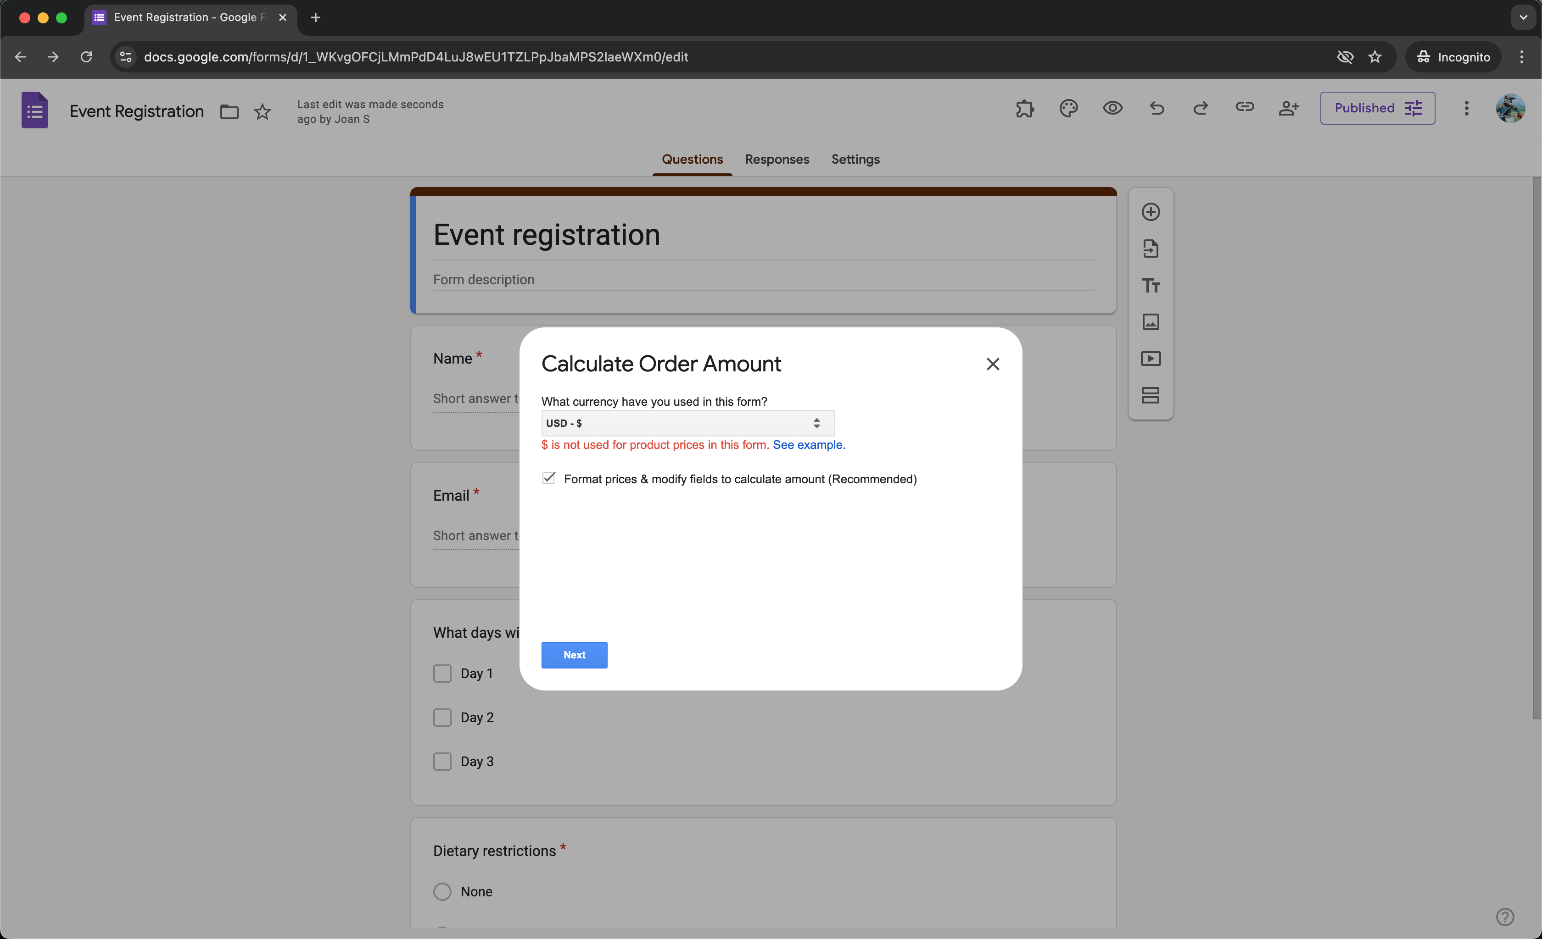1542x939 pixels.
Task: Switch to the Responses tab
Action: tap(777, 160)
